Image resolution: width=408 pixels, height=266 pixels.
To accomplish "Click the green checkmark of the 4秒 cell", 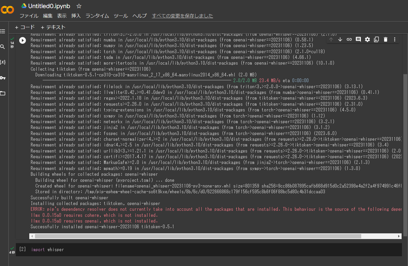I will coord(12,248).
